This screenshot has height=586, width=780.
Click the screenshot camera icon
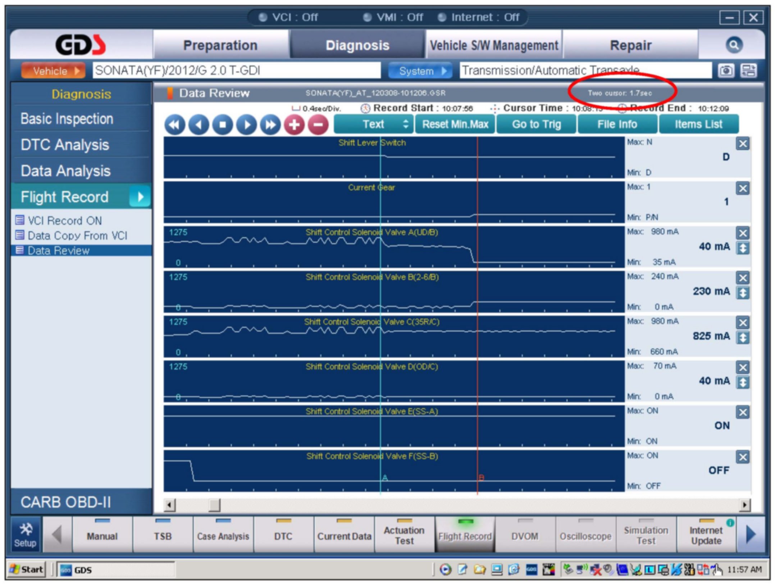point(725,71)
